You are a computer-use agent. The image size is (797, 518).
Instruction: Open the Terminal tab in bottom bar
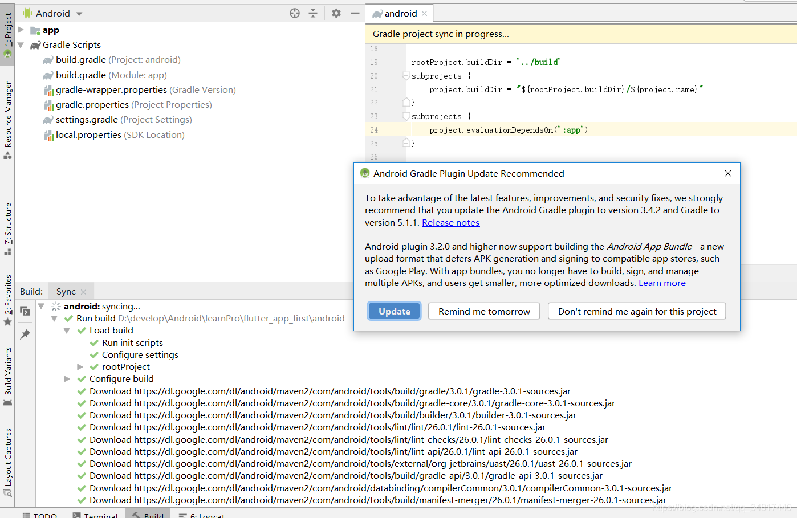click(x=95, y=515)
